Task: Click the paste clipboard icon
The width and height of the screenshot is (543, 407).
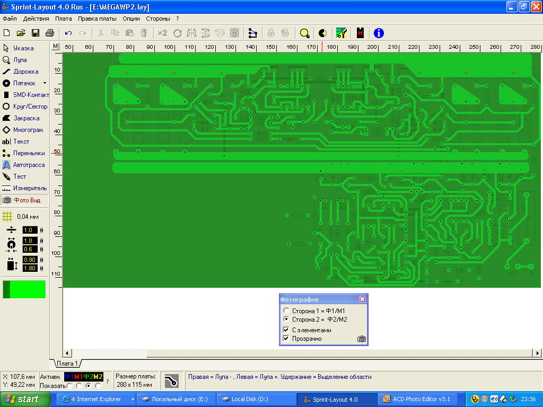Action: (x=129, y=33)
